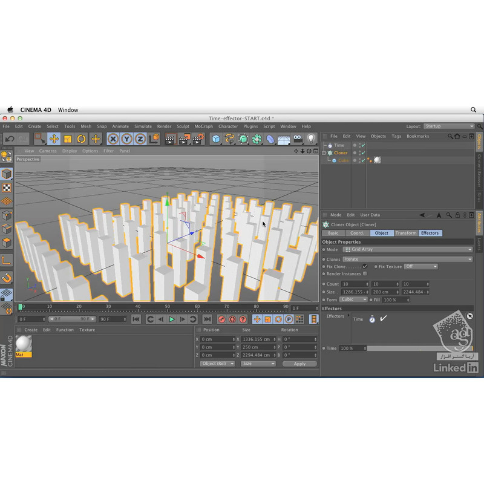The height and width of the screenshot is (484, 484).
Task: Open the Object (Rel) coordinate dropdown
Action: [217, 364]
